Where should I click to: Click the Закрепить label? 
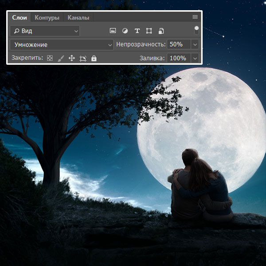click(27, 58)
